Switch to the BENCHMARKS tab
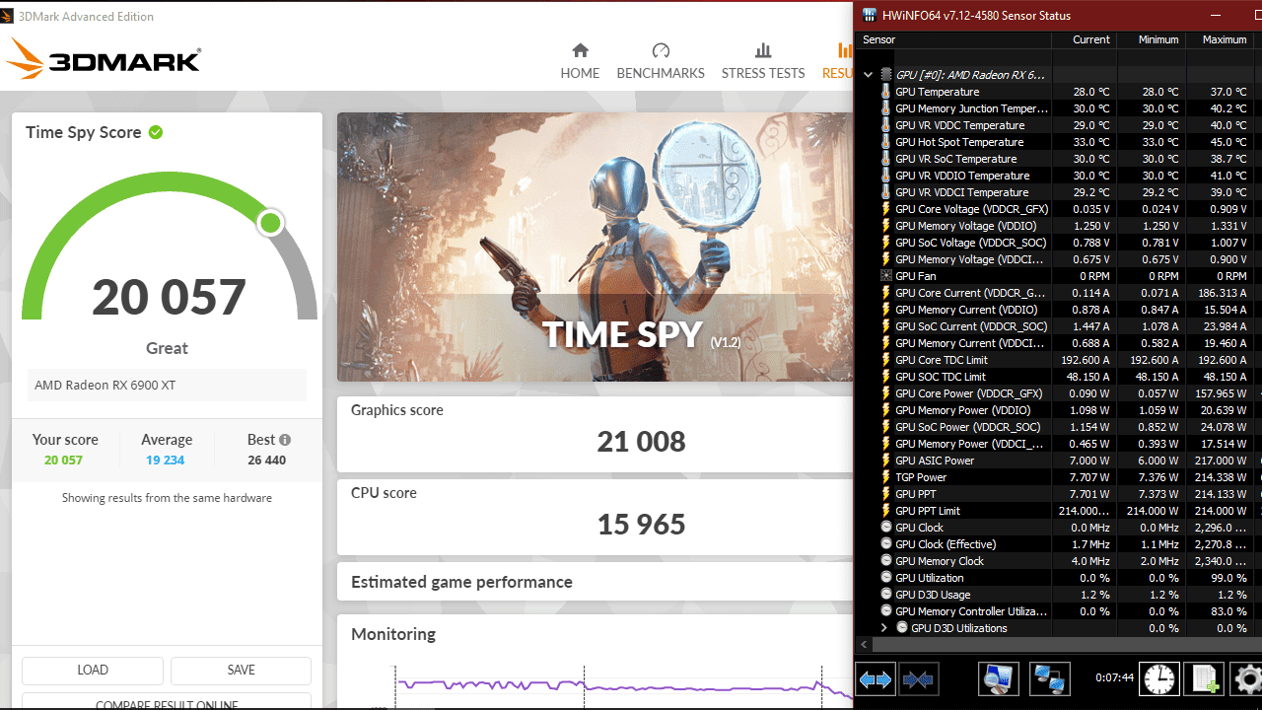1262x710 pixels. pyautogui.click(x=661, y=61)
